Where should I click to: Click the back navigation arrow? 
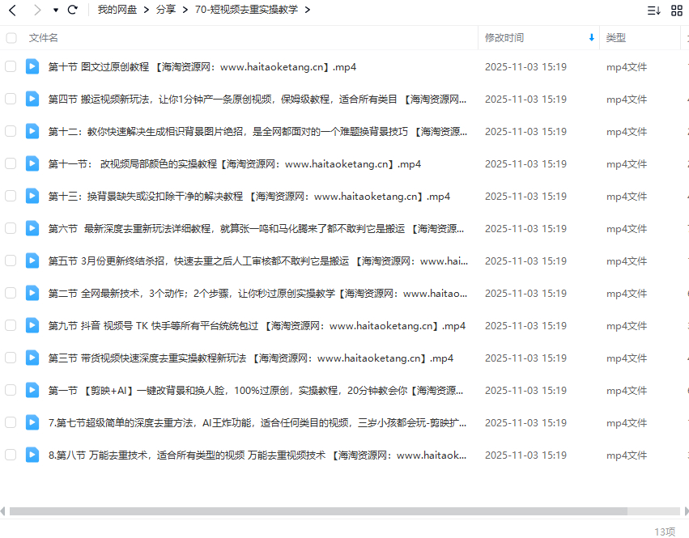pyautogui.click(x=11, y=10)
